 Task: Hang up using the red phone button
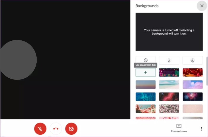click(56, 129)
